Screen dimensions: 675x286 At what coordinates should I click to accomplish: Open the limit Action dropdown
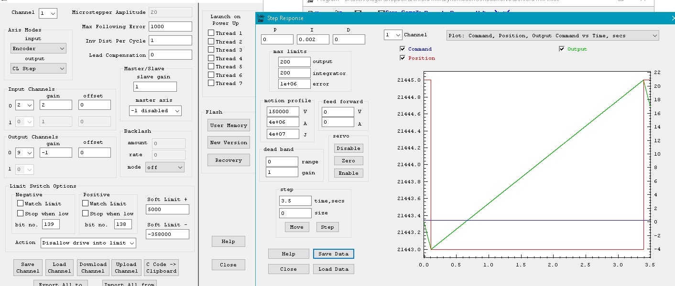coord(88,243)
